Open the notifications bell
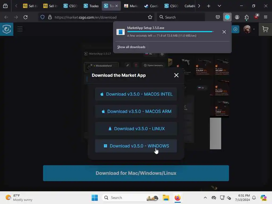This screenshot has width=272, height=204. (x=254, y=198)
